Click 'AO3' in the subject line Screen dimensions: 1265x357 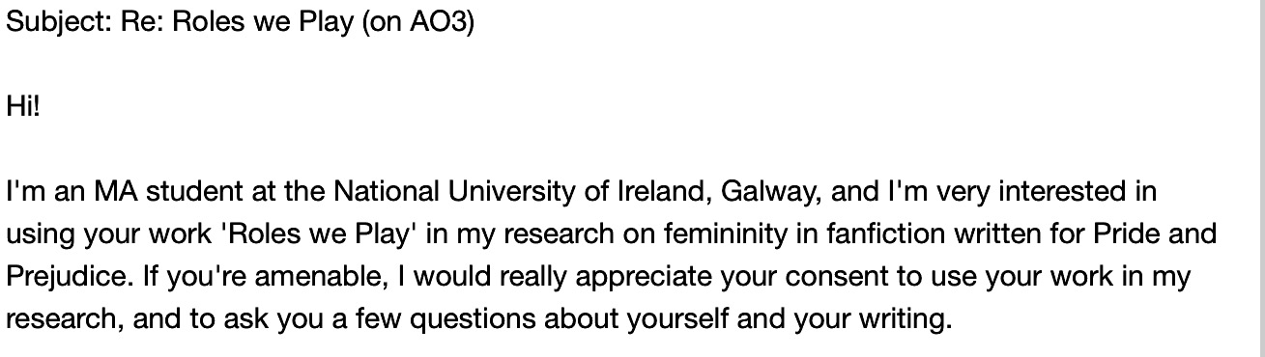coord(442,22)
